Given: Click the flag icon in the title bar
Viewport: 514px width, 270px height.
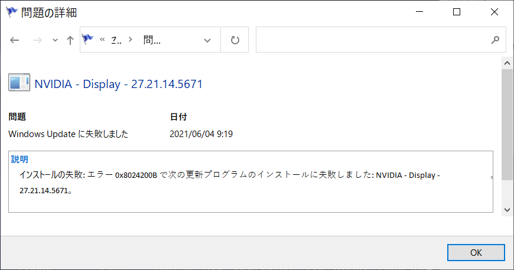Looking at the screenshot, I should click(x=12, y=12).
